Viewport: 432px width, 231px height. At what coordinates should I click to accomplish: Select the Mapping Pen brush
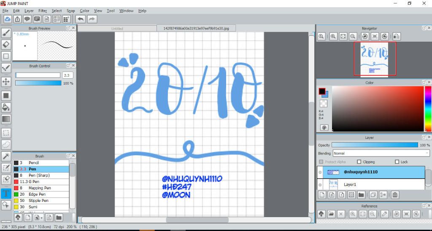point(41,188)
